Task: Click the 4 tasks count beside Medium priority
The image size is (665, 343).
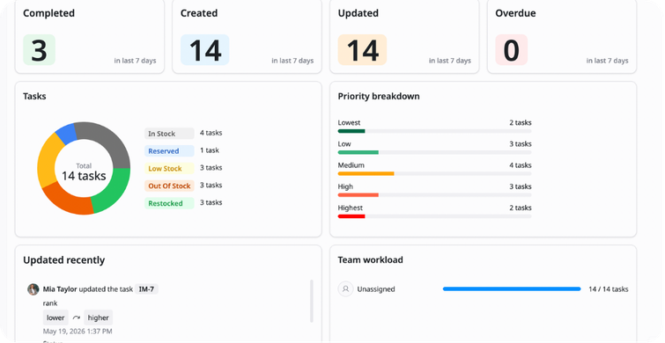Action: pyautogui.click(x=521, y=165)
